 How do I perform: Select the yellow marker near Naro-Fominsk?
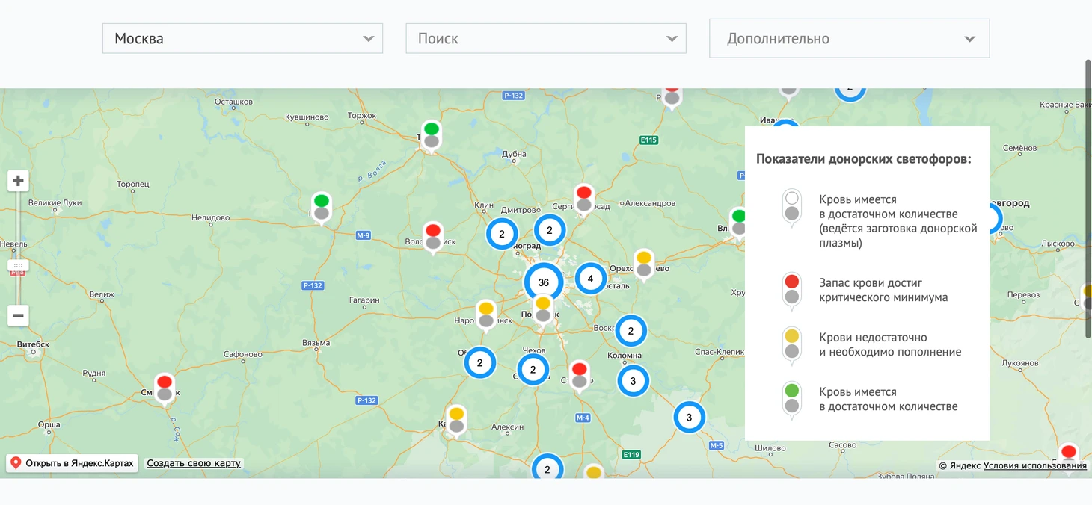486,315
